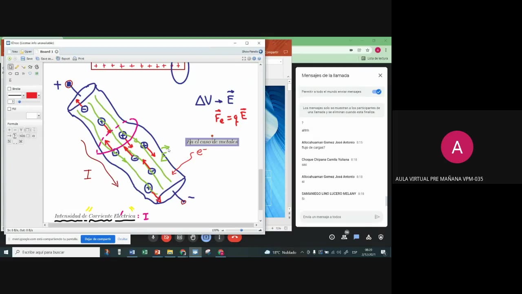Open host controls shield icon

[x=381, y=237]
